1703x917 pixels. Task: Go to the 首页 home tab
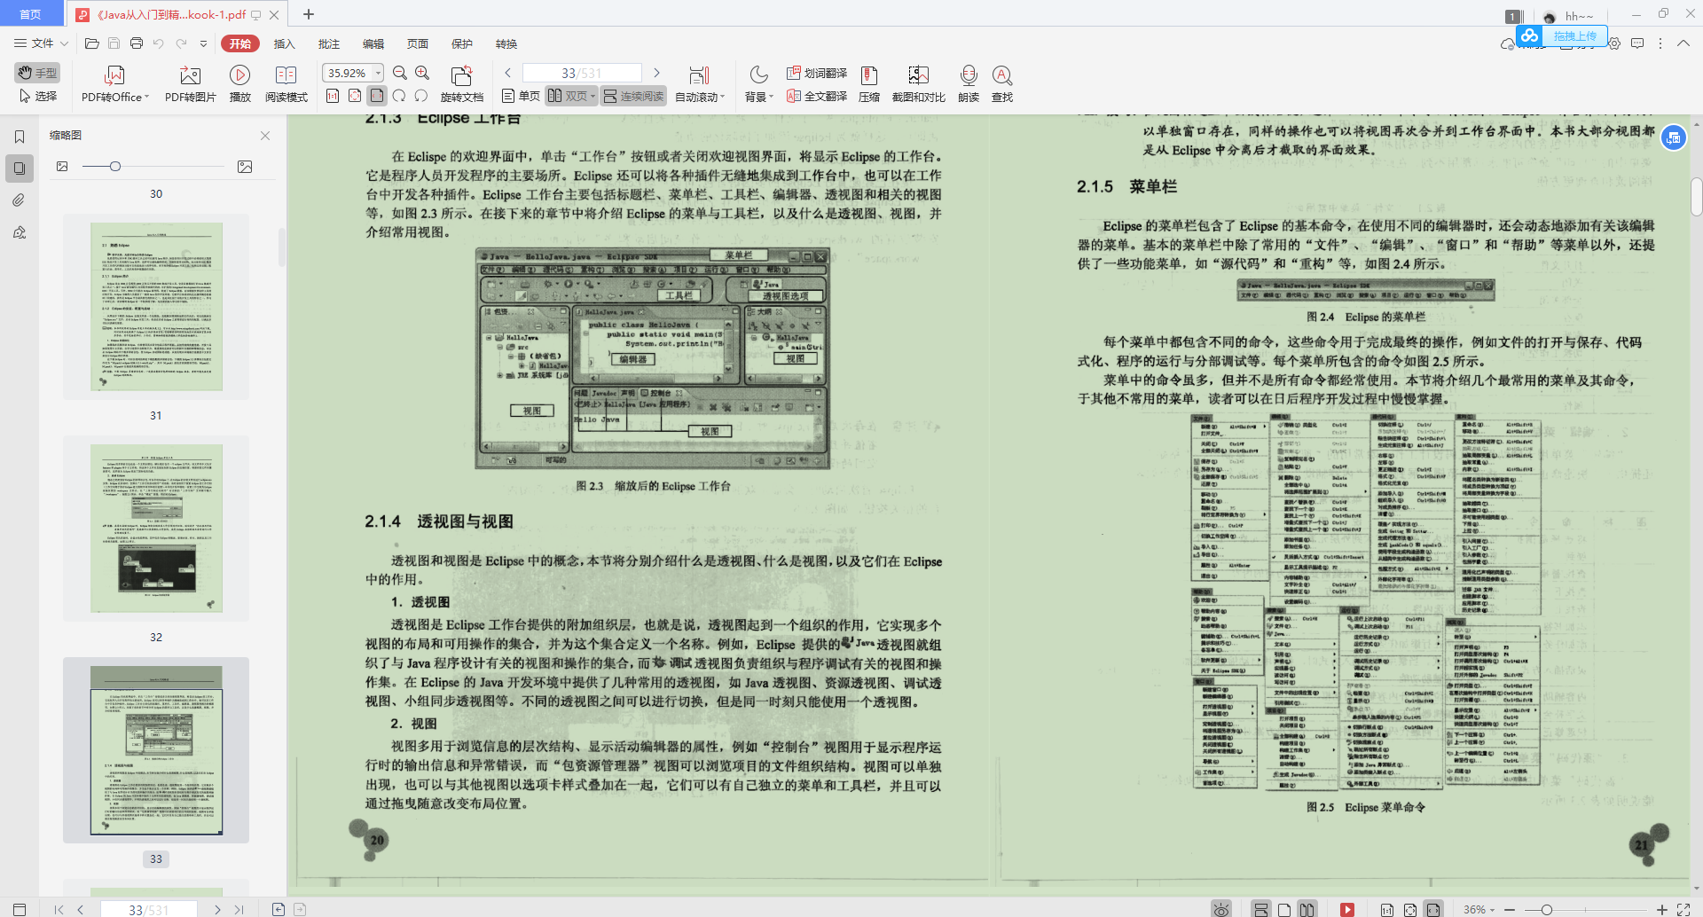31,14
